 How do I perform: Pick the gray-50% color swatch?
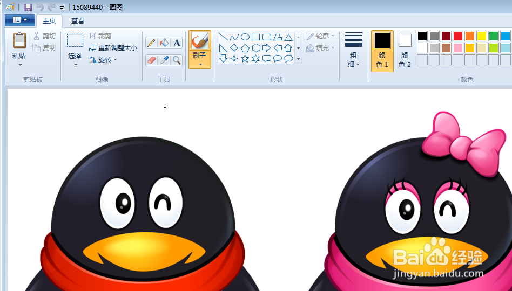tap(434, 36)
